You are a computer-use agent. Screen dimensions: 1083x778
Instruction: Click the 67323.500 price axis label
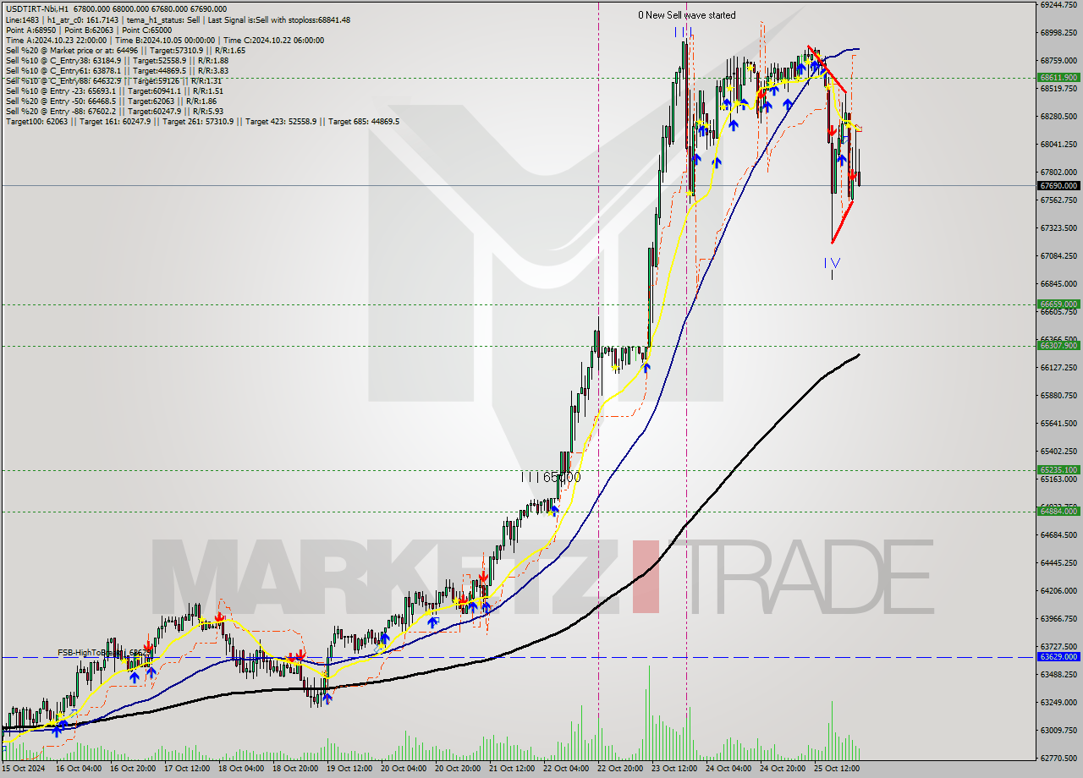tap(1058, 227)
